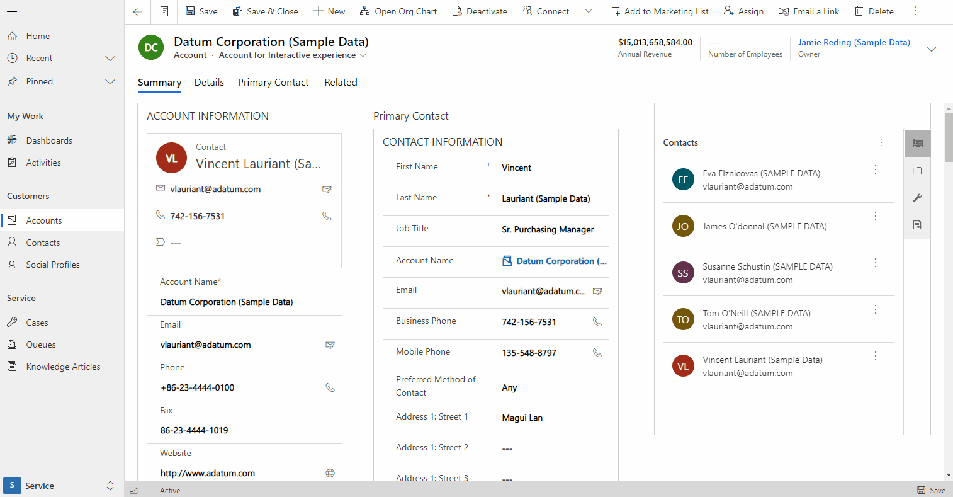
Task: Navigate to Knowledge Articles in the sidebar
Action: pos(63,366)
